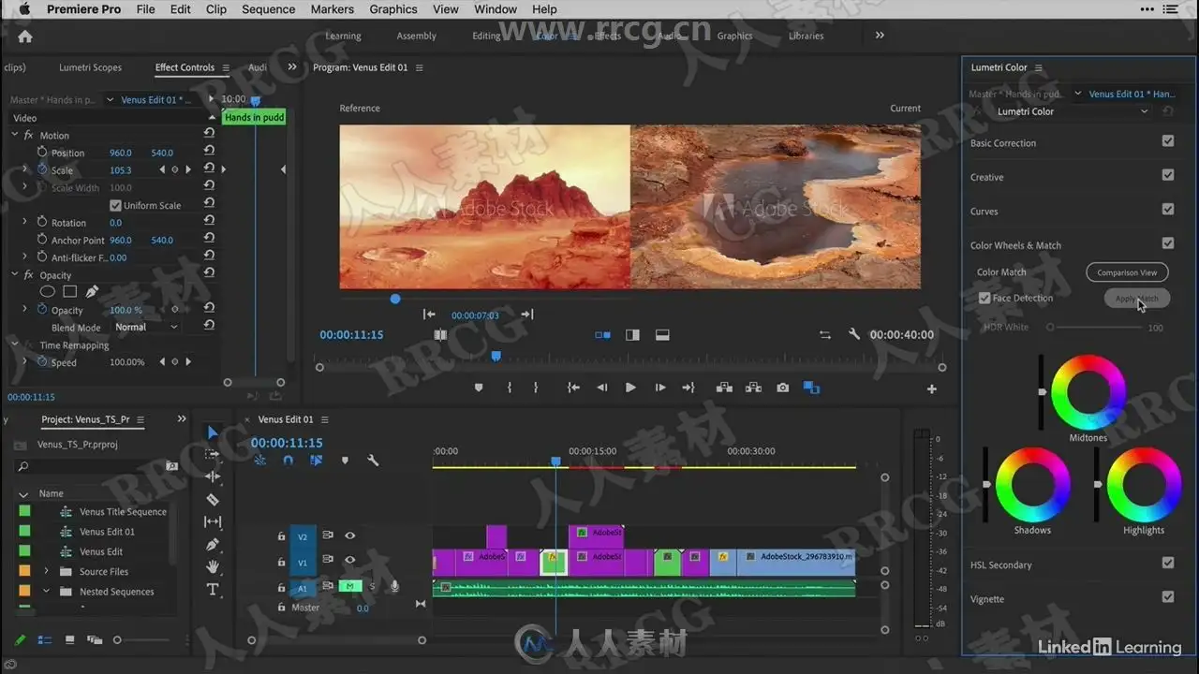Open the Sequence menu
The image size is (1199, 674).
click(x=268, y=9)
